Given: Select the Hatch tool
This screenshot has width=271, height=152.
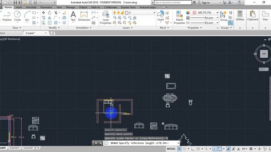Looking at the screenshot, I should [34, 23].
